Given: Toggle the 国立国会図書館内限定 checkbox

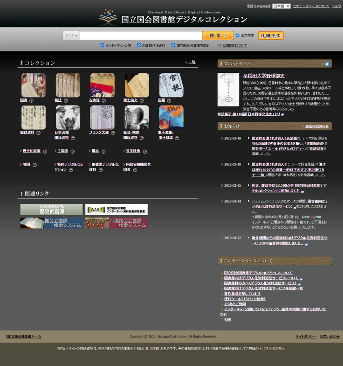Looking at the screenshot, I should (x=173, y=45).
